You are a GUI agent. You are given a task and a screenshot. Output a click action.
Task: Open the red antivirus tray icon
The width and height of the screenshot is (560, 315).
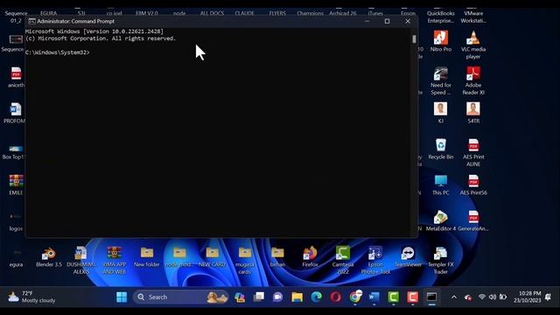(x=468, y=297)
